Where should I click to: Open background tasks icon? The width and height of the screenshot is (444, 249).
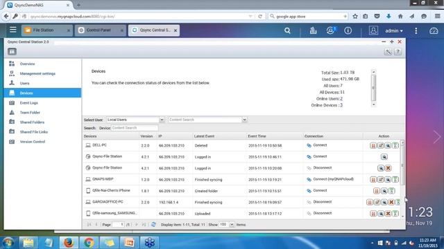tap(313, 30)
